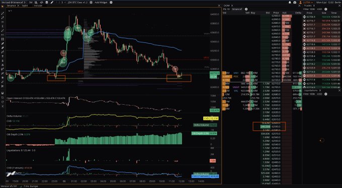Open the JDK BTC Exec v1.2 workspace
The image size is (342, 188).
click(77, 2)
